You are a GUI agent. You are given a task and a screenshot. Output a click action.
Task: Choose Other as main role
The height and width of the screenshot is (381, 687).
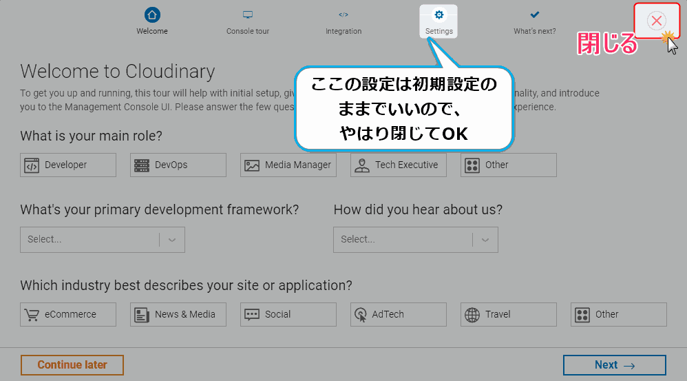point(509,165)
